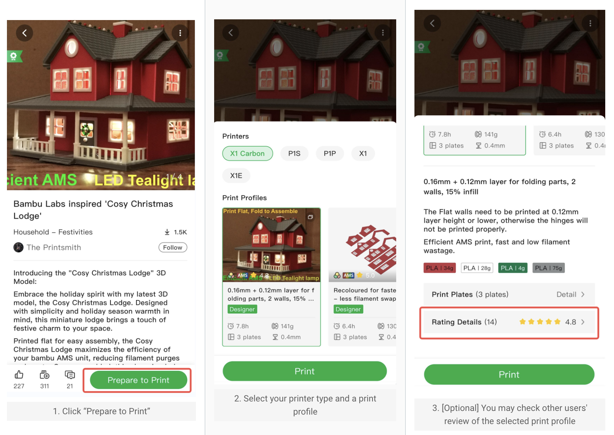Viewport: 614px width, 435px height.
Task: Expand Print Plates Detail chevron
Action: point(583,295)
